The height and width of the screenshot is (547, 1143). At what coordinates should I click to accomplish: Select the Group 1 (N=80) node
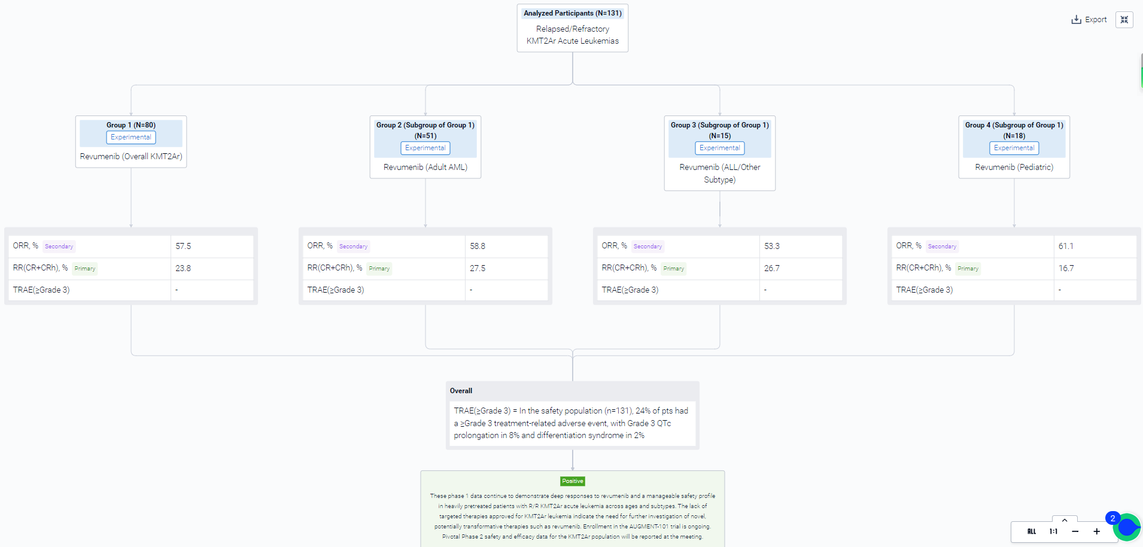(131, 125)
